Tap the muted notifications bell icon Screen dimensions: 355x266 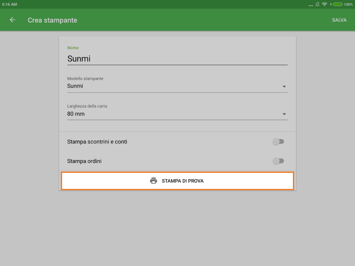click(x=317, y=4)
